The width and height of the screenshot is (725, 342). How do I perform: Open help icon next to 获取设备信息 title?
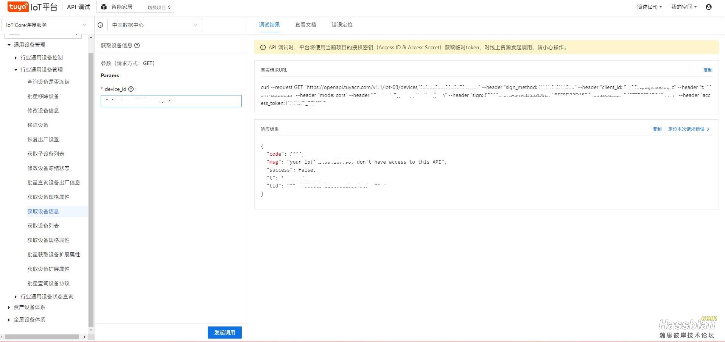pos(137,45)
